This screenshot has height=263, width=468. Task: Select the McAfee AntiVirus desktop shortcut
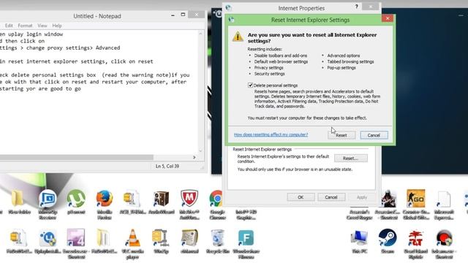pyautogui.click(x=189, y=205)
